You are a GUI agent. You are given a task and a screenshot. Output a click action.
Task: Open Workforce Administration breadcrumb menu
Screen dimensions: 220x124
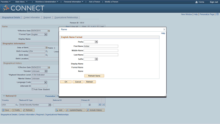pos(47,2)
